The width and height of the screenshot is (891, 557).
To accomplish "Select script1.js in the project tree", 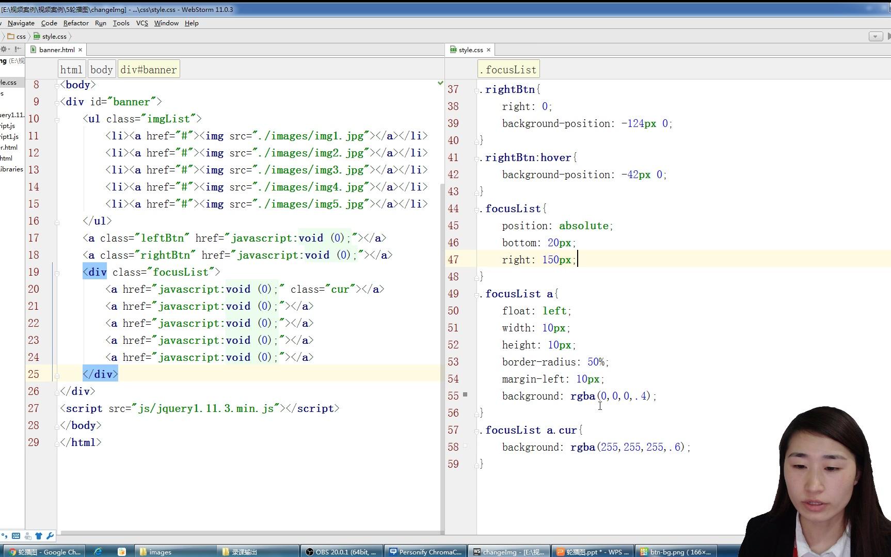I will coord(9,137).
